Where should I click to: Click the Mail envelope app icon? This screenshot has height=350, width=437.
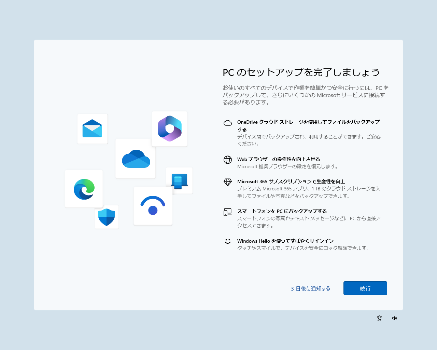pos(92,129)
